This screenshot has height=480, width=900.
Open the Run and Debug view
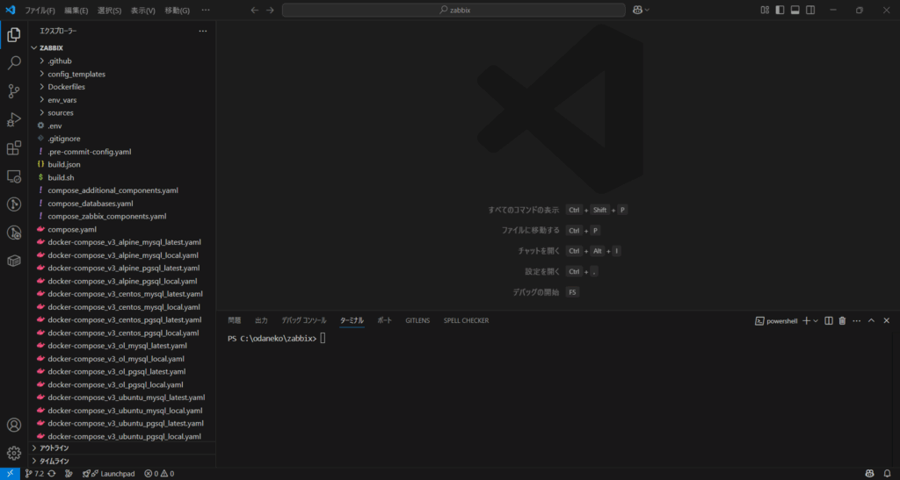pos(14,119)
